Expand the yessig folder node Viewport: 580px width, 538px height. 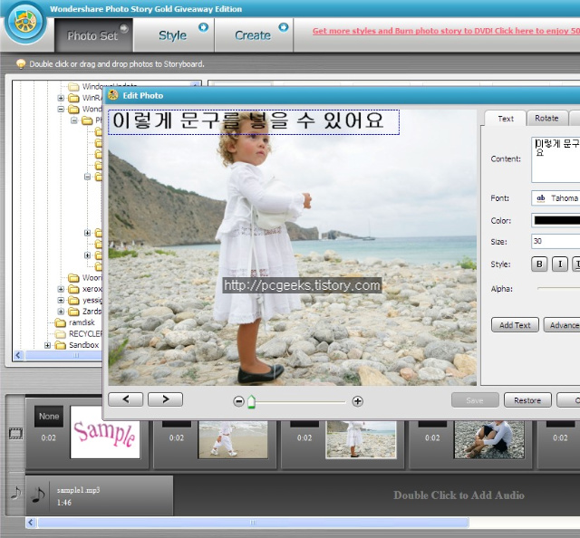tap(61, 300)
